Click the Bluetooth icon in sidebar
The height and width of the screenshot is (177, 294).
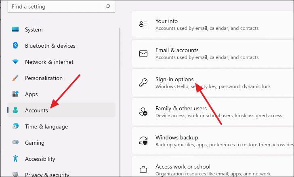15,45
